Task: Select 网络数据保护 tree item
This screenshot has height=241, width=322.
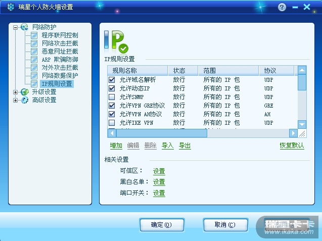Action: [x=60, y=76]
